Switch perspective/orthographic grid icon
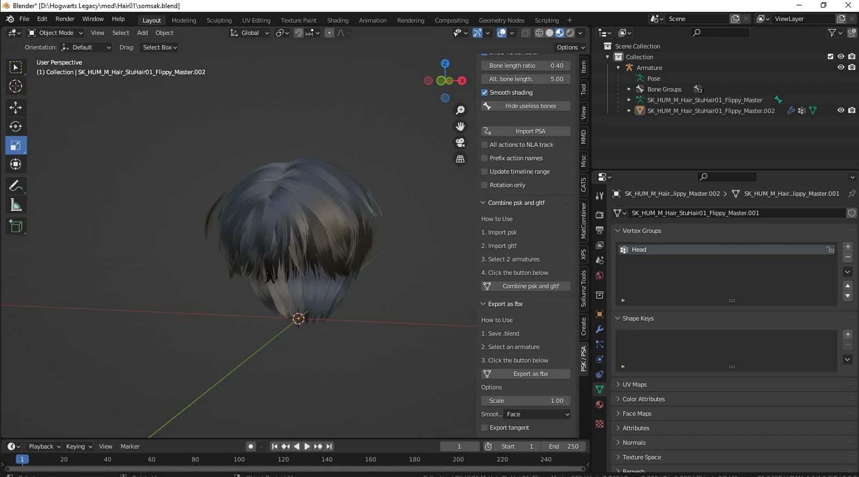This screenshot has height=477, width=859. [x=461, y=159]
